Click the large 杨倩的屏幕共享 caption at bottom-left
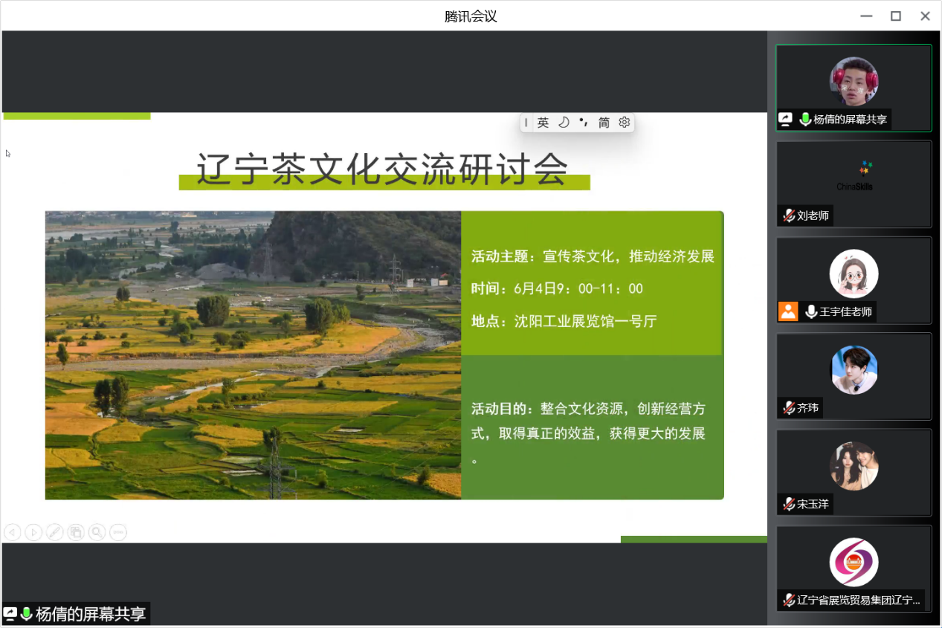The width and height of the screenshot is (942, 628). (x=91, y=614)
